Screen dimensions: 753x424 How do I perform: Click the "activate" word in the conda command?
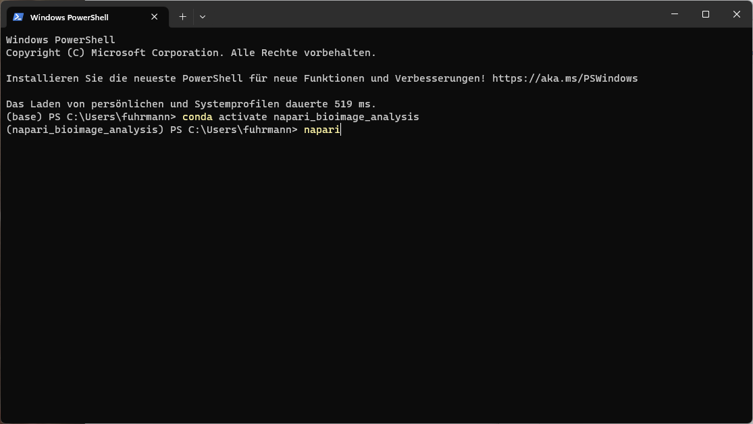click(x=243, y=117)
